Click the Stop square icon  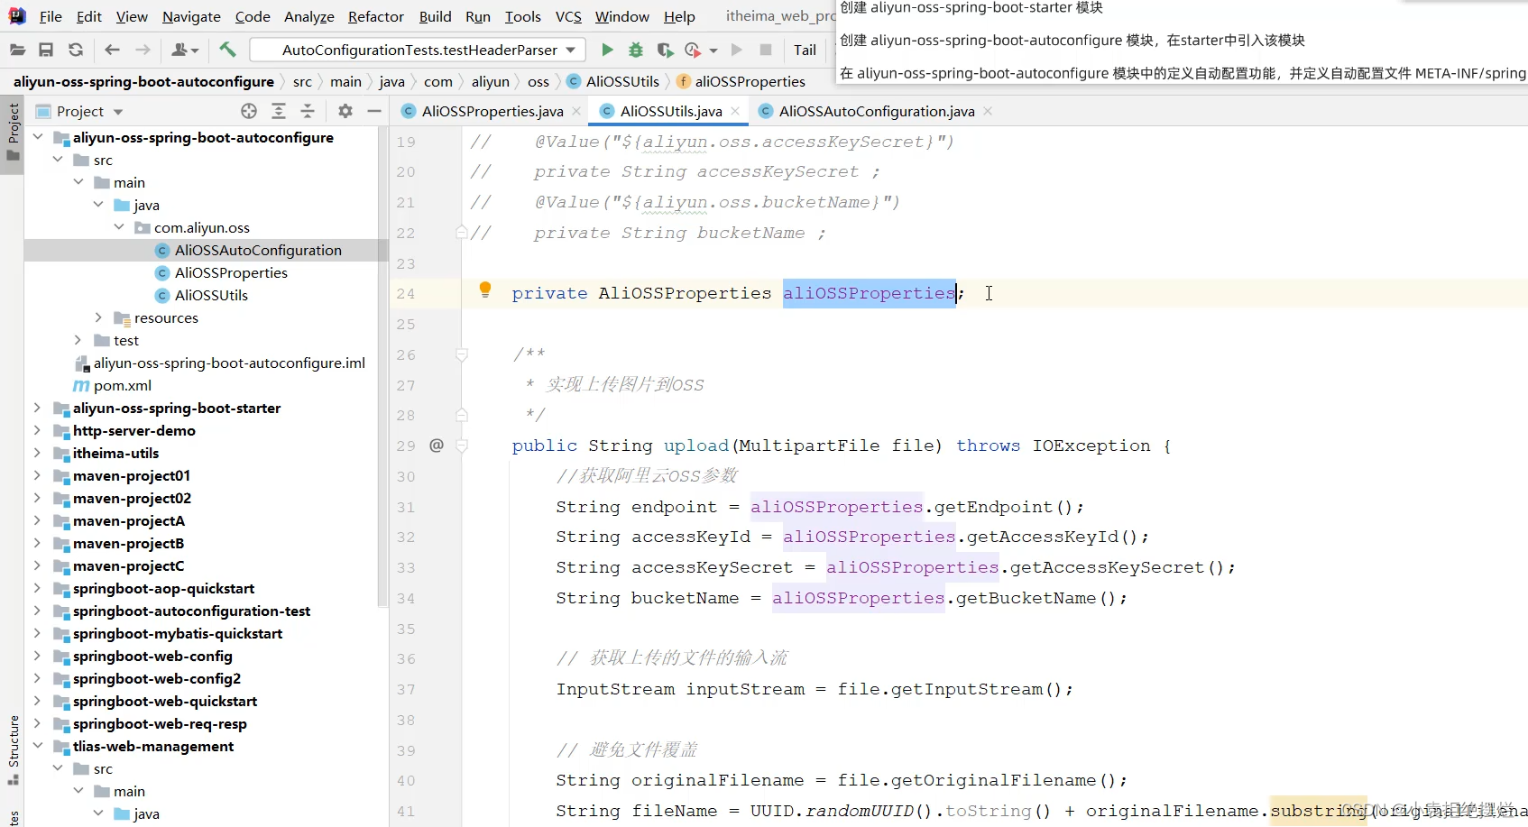click(x=766, y=50)
